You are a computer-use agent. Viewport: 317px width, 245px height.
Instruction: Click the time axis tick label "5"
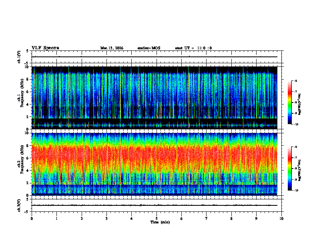pos(156,219)
